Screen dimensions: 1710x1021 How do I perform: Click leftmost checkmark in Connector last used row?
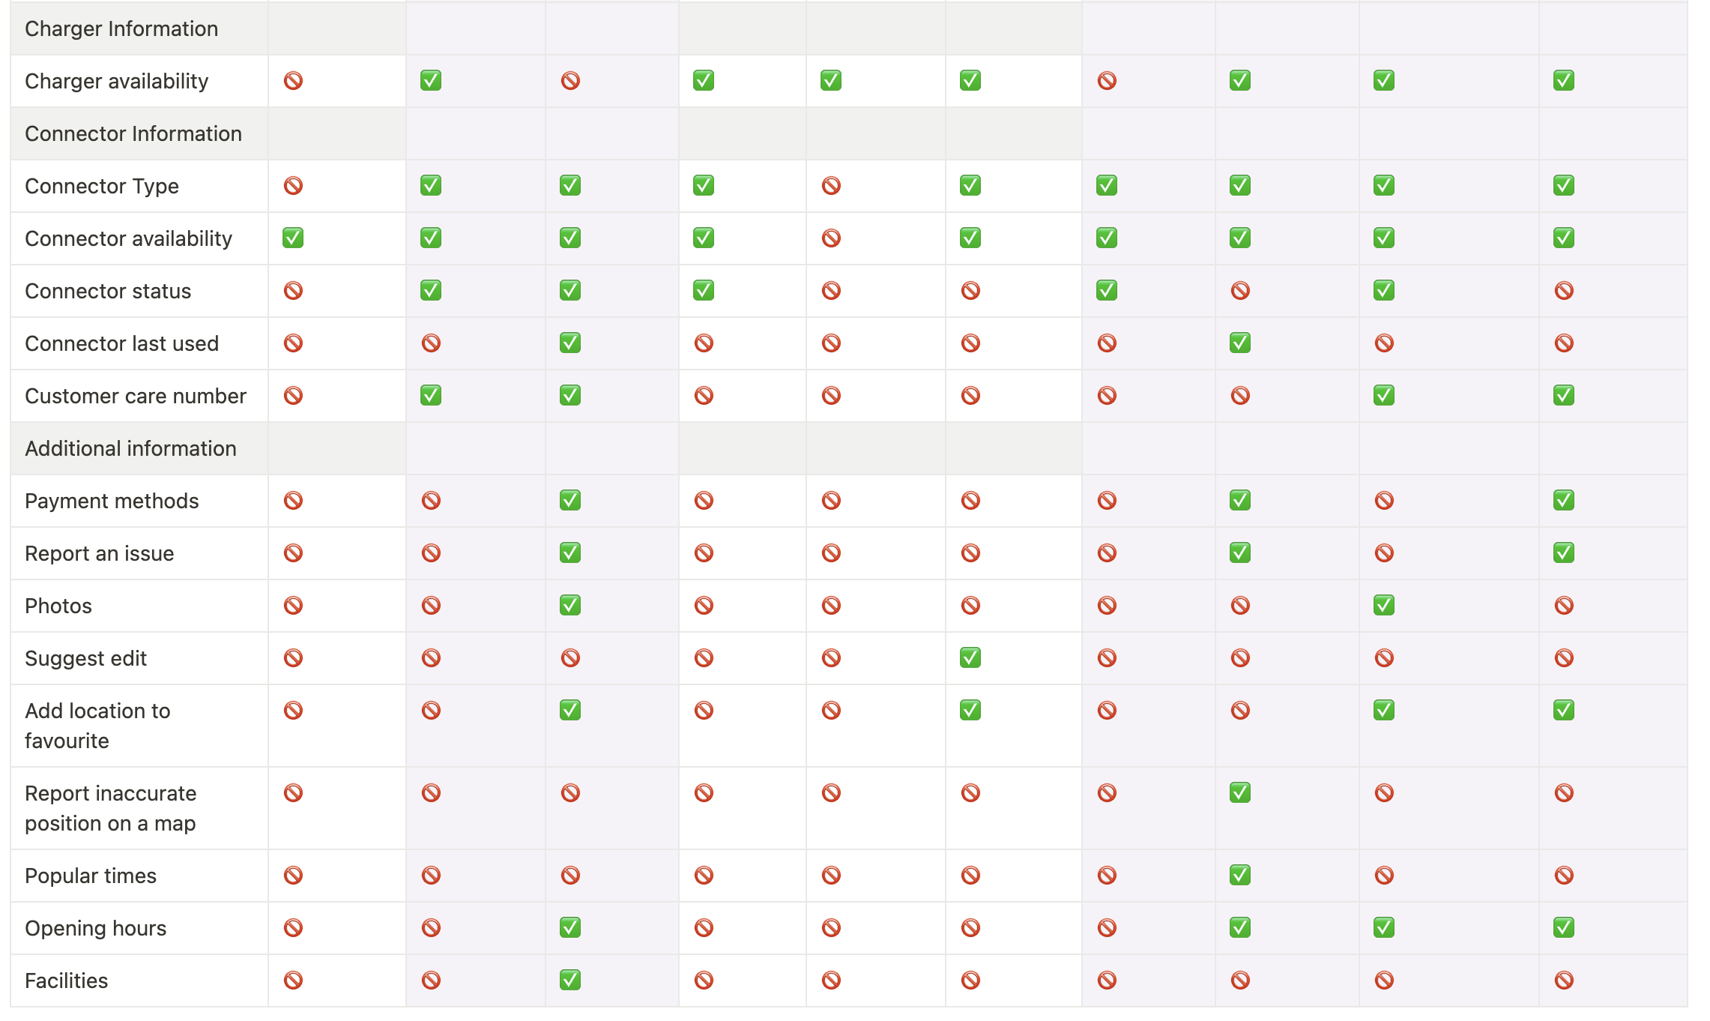point(570,343)
